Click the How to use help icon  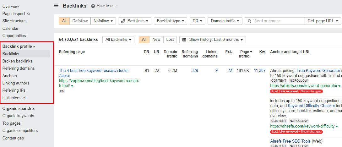pos(93,6)
